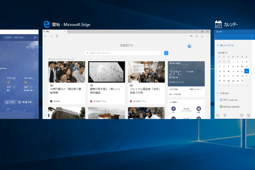Viewport: 255px width, 170px height.
Task: Click the next-days chevron in Weather forecast
Action: 36,87
